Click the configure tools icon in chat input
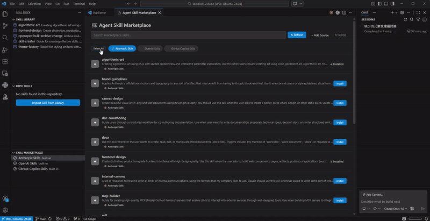 pos(412,209)
